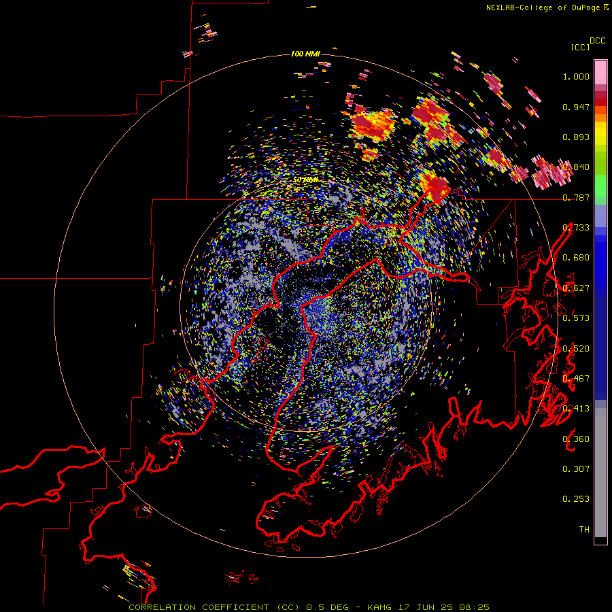Click the 0.947 scale value
Viewport: 612px width, 612px height.
(576, 107)
